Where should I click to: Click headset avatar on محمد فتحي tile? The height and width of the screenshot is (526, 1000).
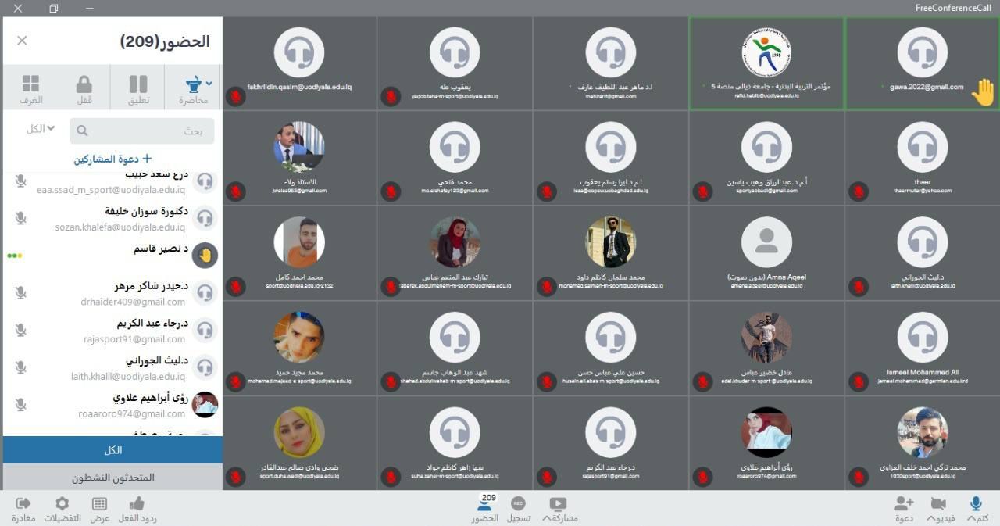(455, 147)
